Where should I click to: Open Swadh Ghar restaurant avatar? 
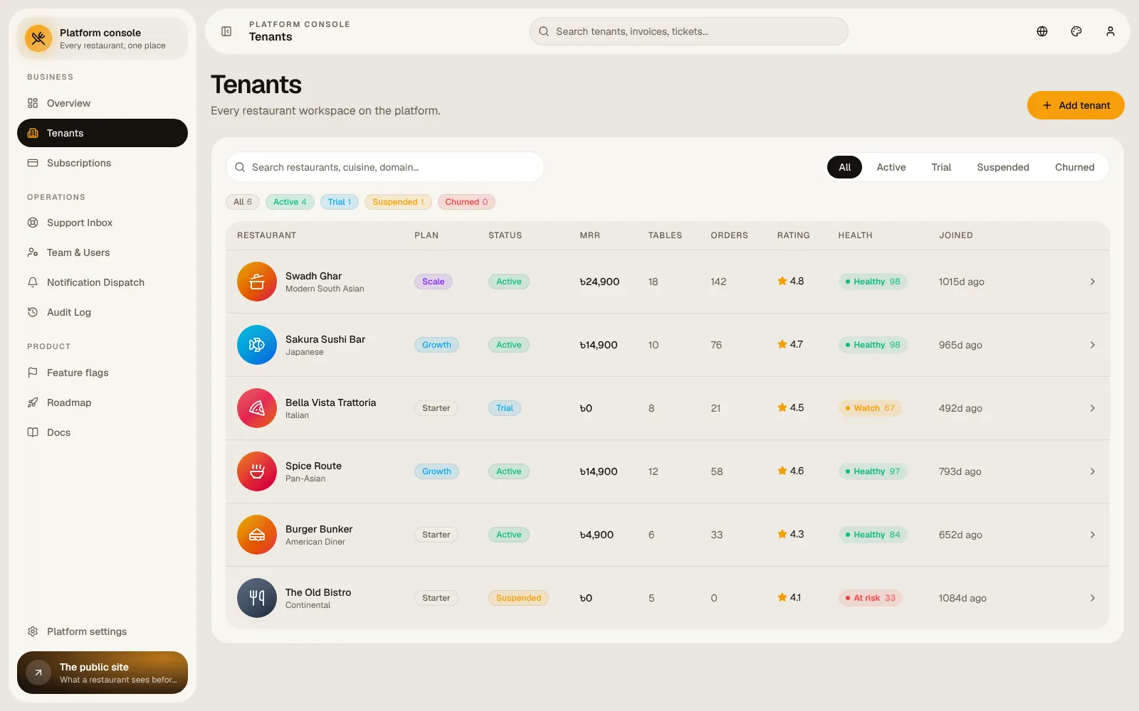click(257, 282)
